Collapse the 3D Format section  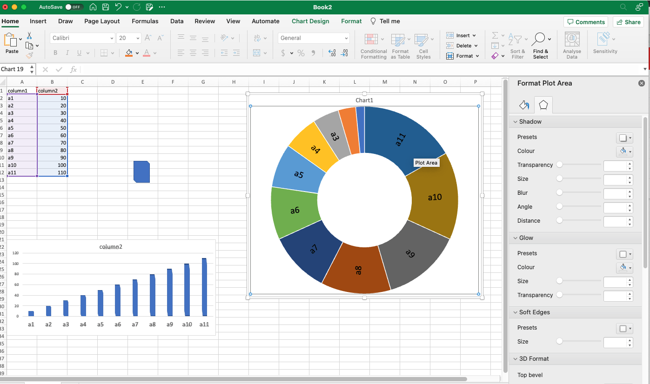515,359
